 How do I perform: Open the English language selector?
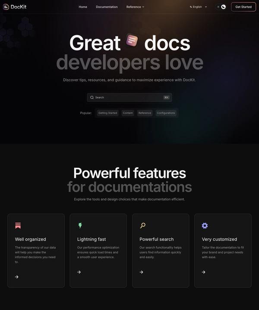point(198,7)
